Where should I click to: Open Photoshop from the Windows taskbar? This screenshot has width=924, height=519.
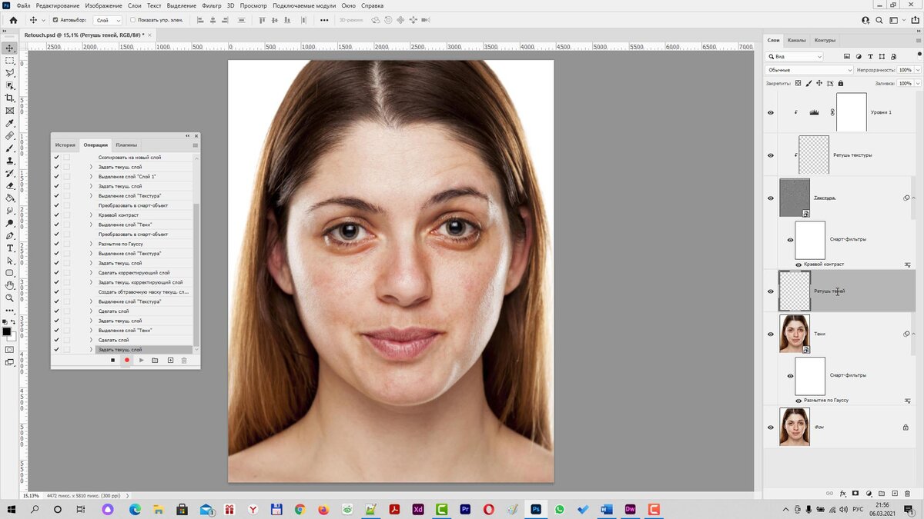(x=536, y=509)
